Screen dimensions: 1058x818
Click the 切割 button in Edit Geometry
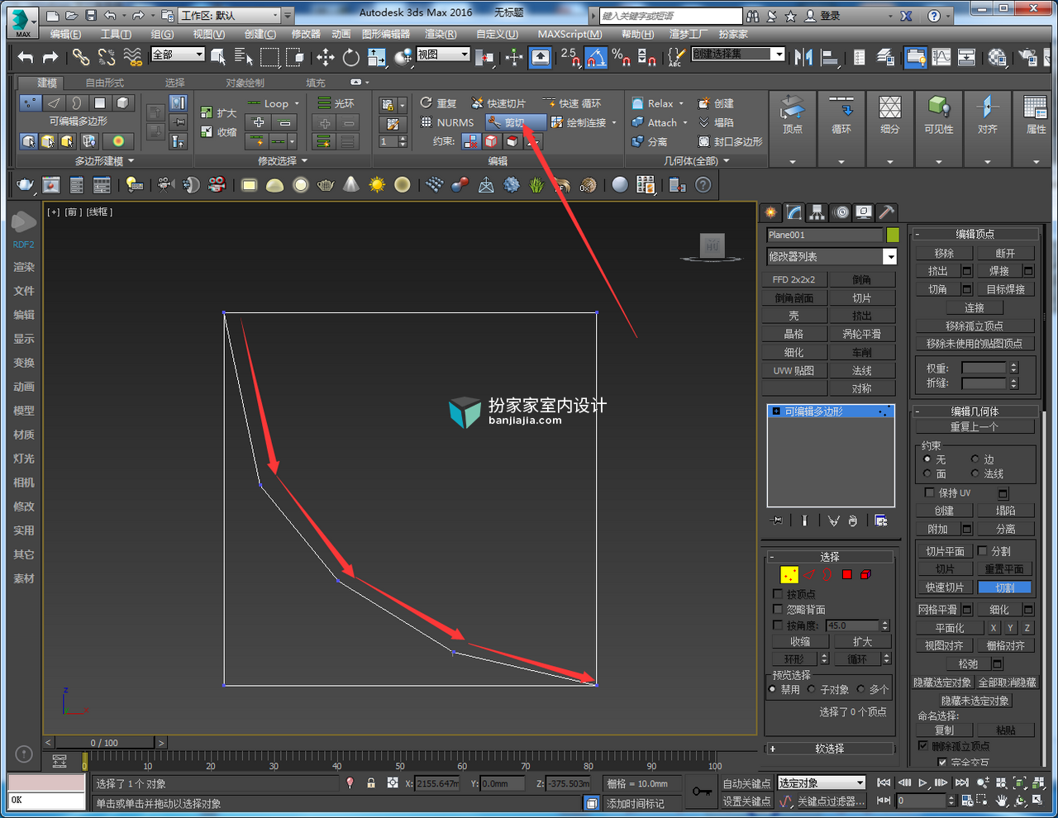[x=1005, y=587]
